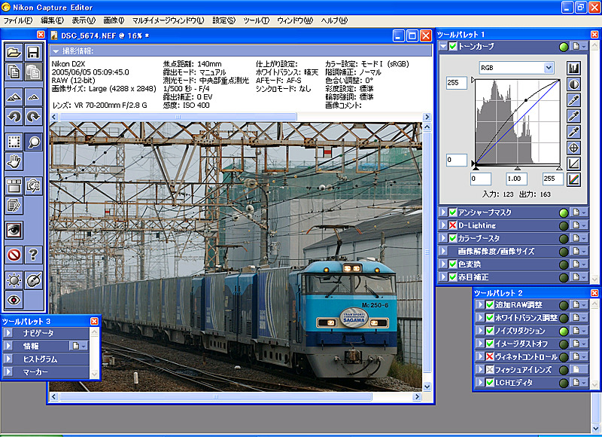Collapse the トーンカーブ panel
Image resolution: width=602 pixels, height=437 pixels.
(443, 46)
